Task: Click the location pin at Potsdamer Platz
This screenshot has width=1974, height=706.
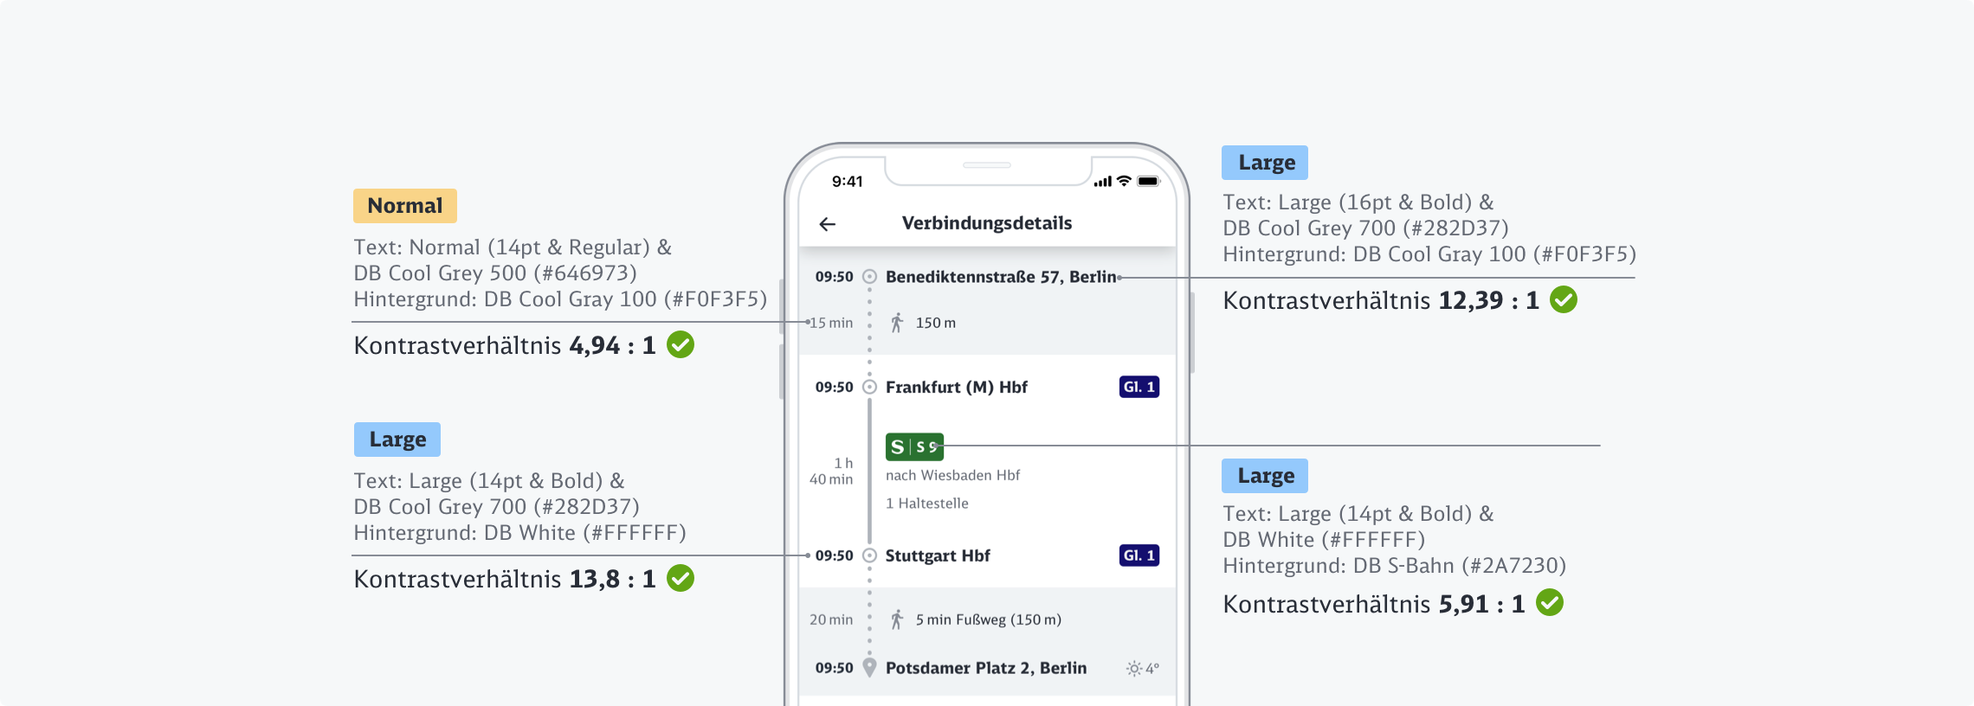Action: tap(870, 668)
